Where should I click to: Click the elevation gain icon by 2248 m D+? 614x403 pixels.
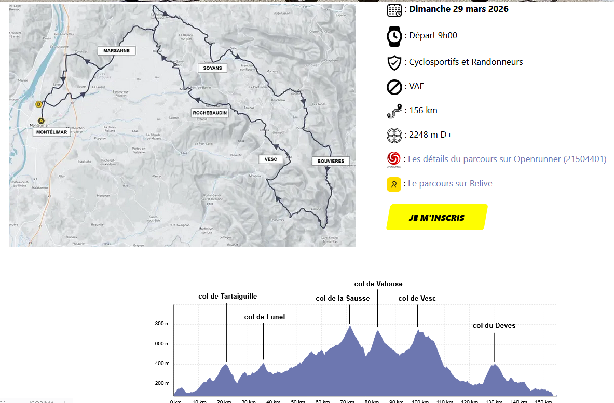394,135
